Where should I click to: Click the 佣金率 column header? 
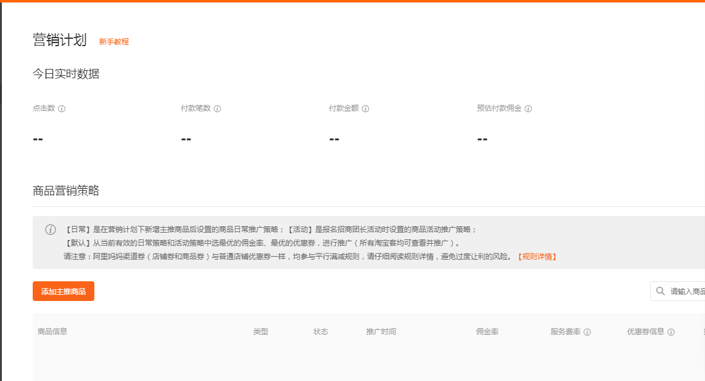(x=487, y=332)
